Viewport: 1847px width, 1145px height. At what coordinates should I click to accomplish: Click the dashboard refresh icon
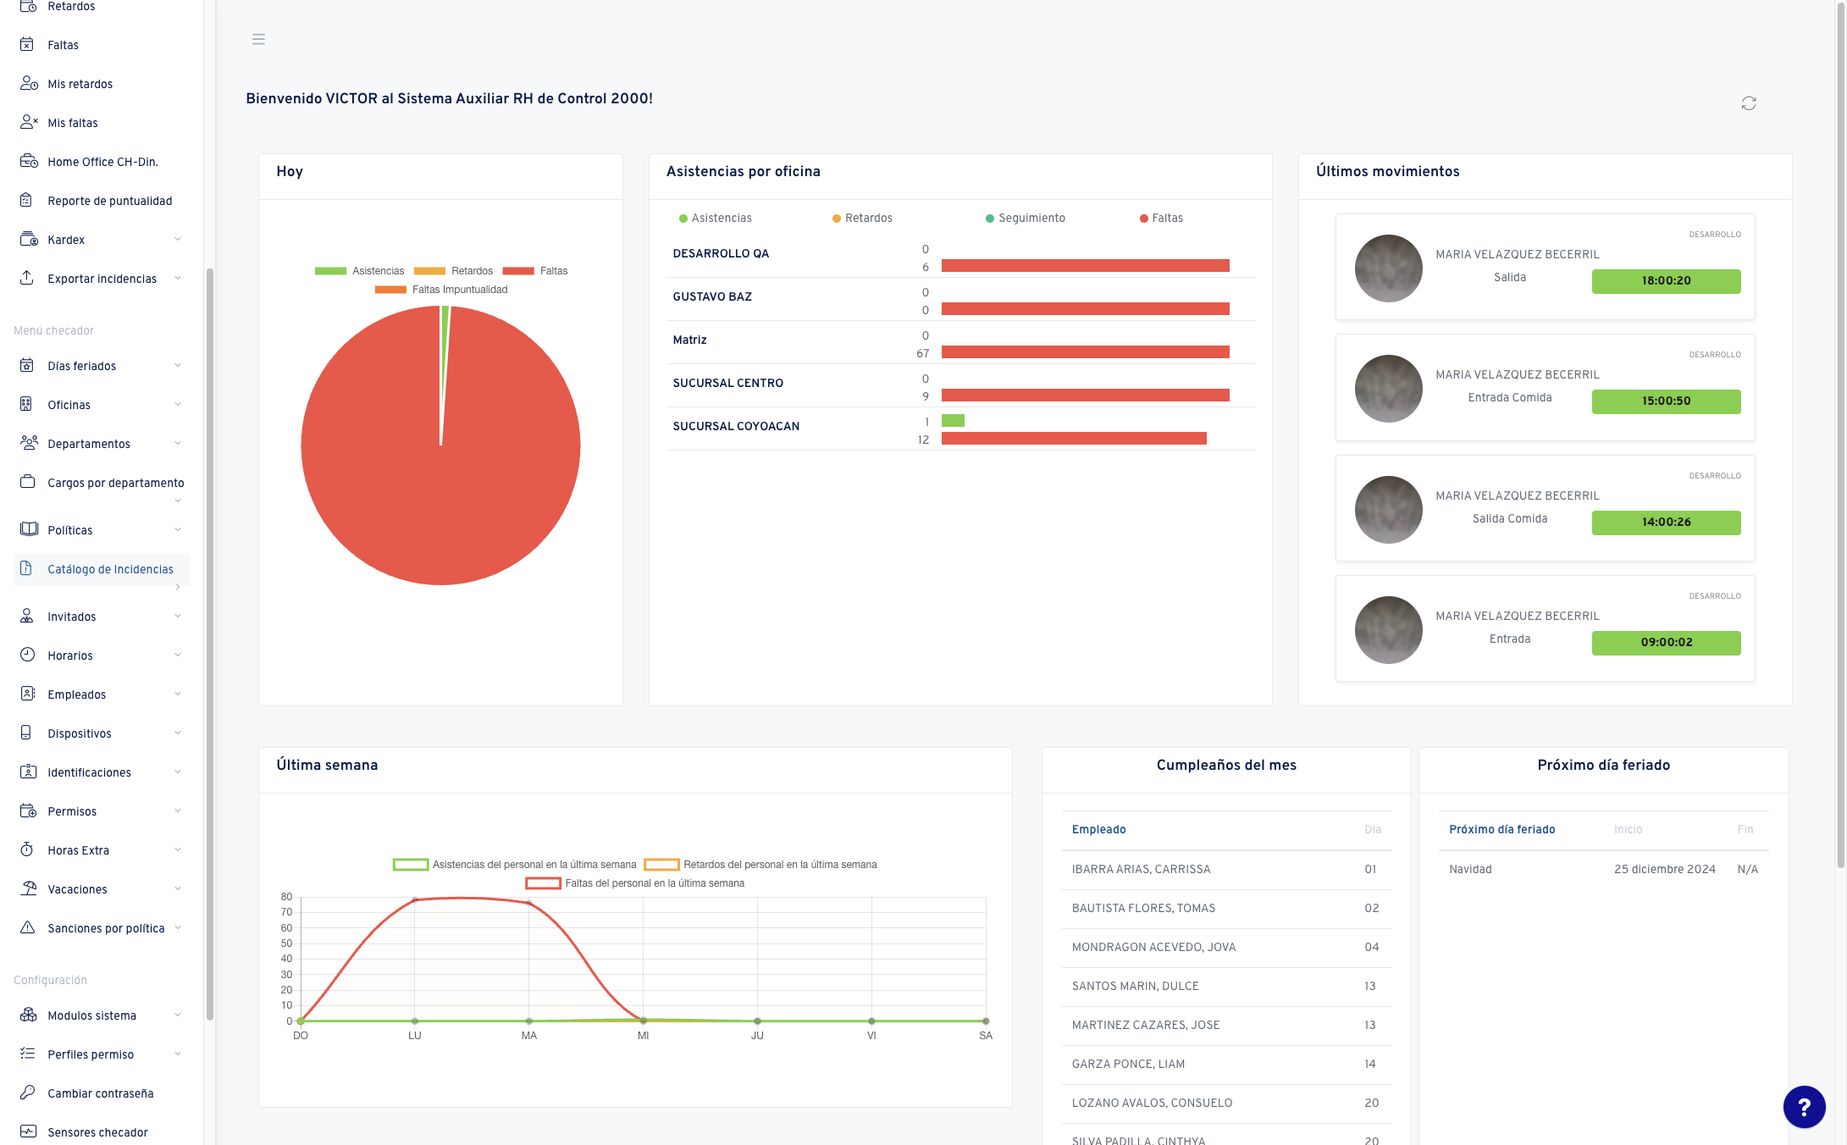point(1749,103)
